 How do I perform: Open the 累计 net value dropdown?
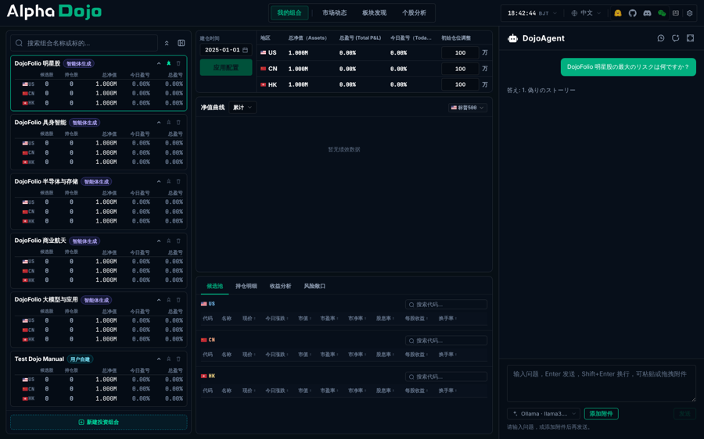coord(242,108)
